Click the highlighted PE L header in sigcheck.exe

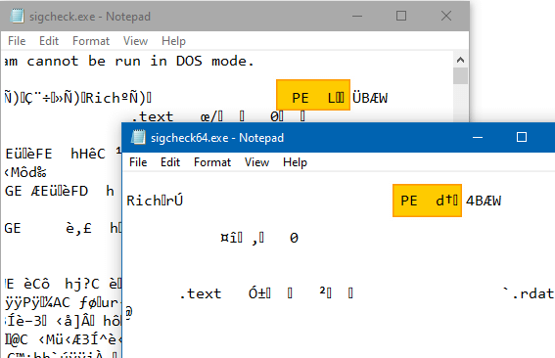point(313,95)
